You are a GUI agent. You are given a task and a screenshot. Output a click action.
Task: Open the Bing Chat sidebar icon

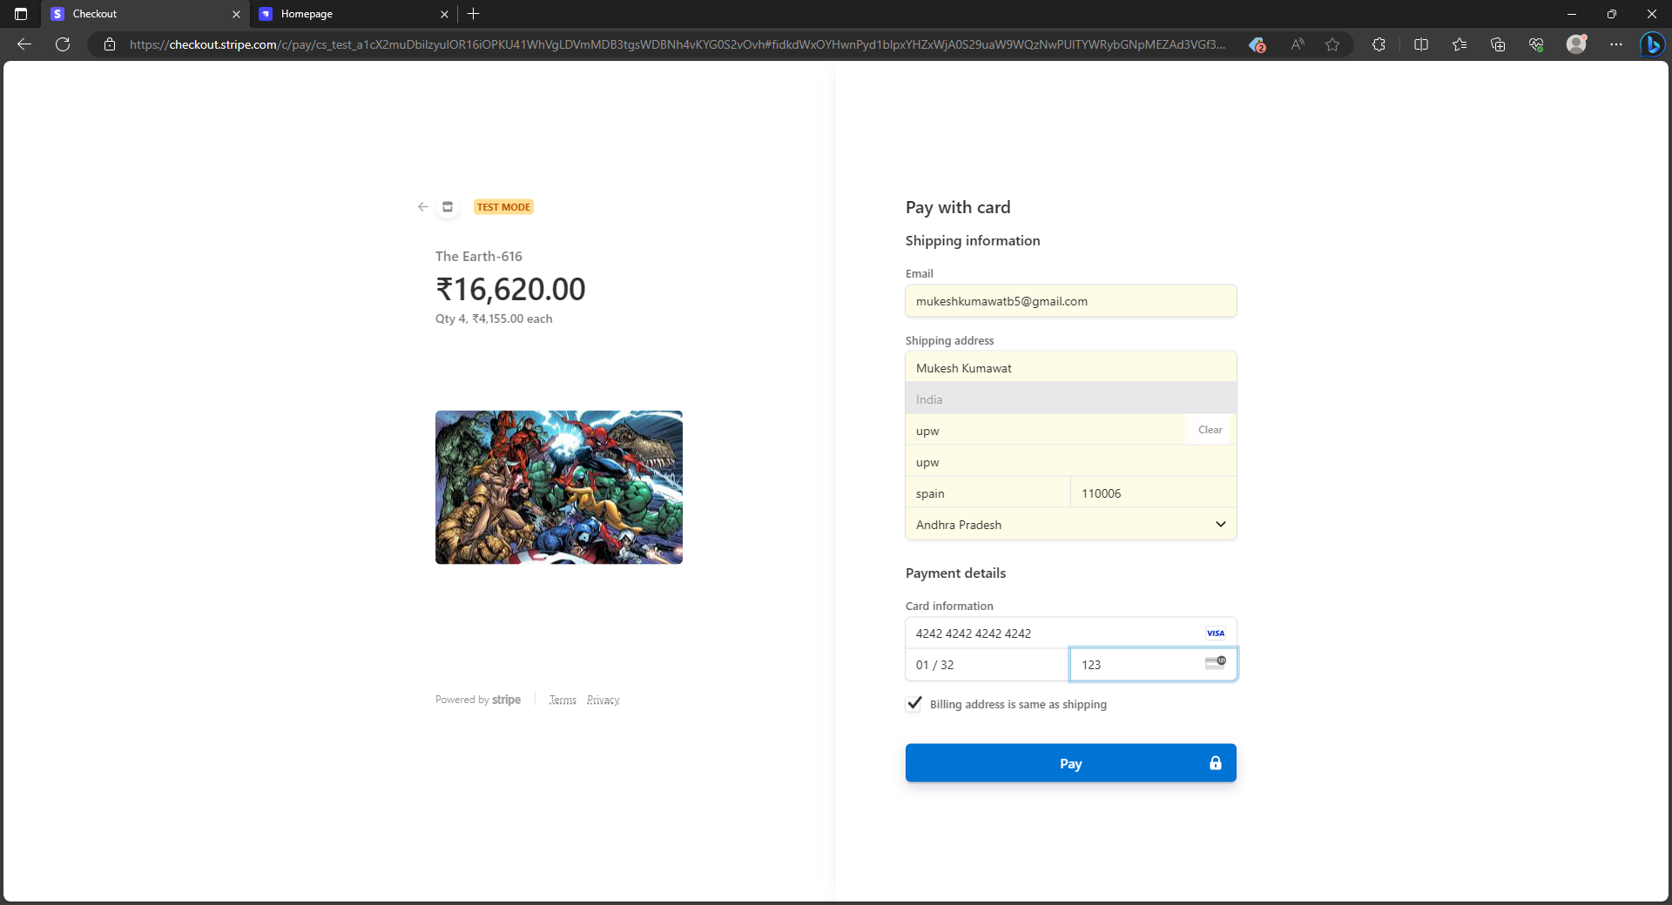1653,44
